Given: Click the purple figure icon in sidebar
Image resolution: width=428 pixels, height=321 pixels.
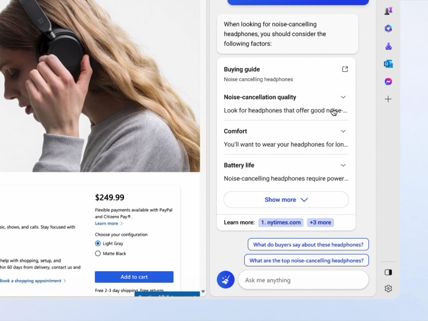Looking at the screenshot, I should click(388, 46).
